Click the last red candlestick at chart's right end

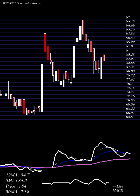pyautogui.click(x=104, y=58)
